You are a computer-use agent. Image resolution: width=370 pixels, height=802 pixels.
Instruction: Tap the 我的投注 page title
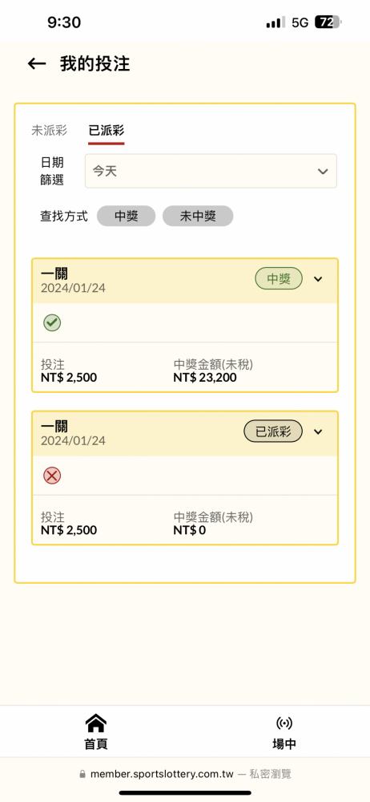[95, 64]
